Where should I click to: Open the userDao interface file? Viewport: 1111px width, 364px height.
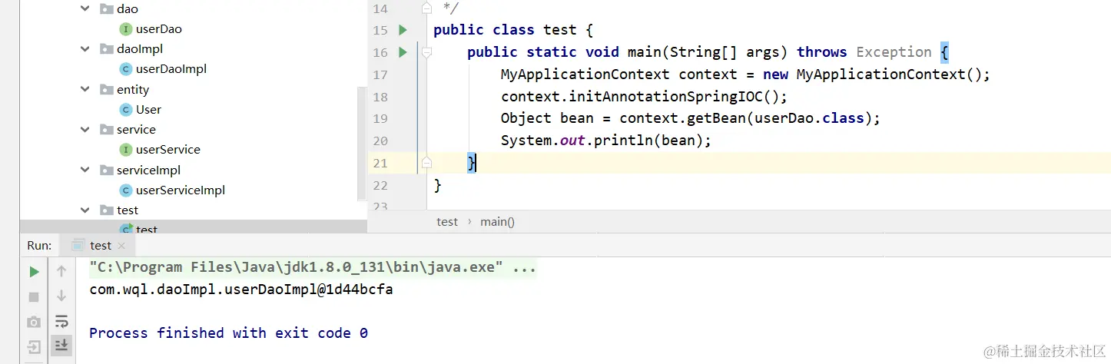tap(158, 29)
